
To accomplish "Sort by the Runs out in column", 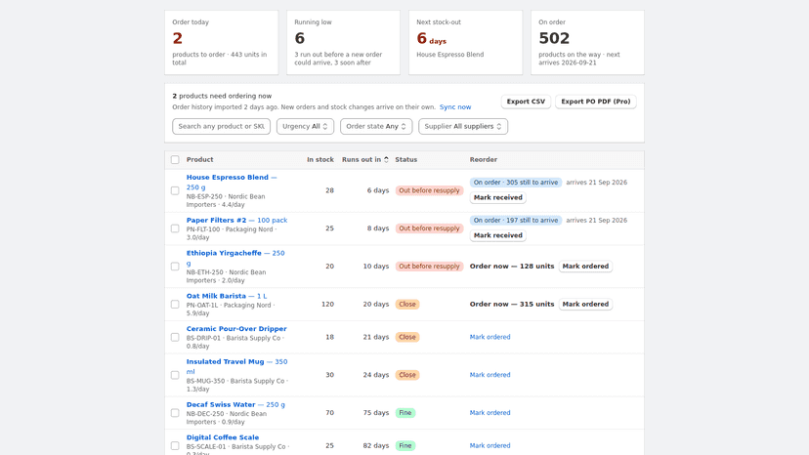I will point(364,160).
